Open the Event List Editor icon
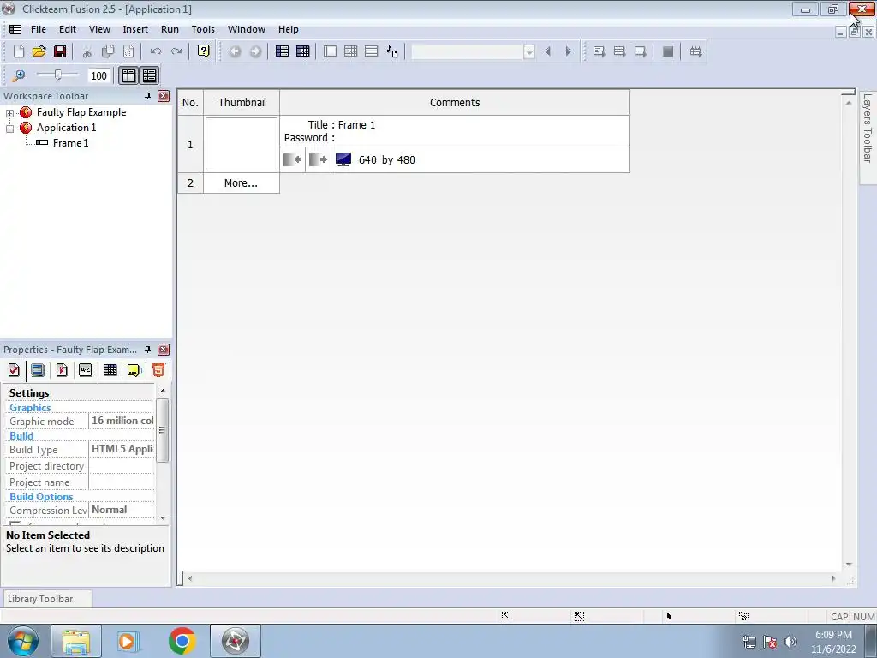The image size is (877, 658). pos(372,51)
